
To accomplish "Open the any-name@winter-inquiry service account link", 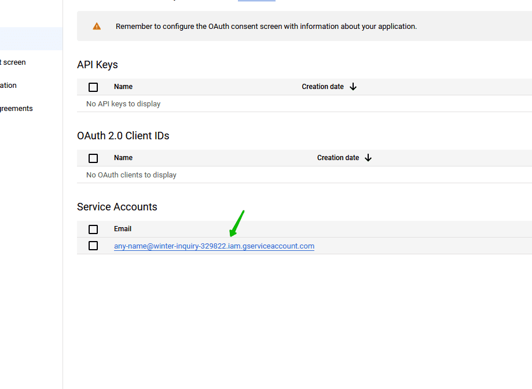I will pyautogui.click(x=214, y=246).
